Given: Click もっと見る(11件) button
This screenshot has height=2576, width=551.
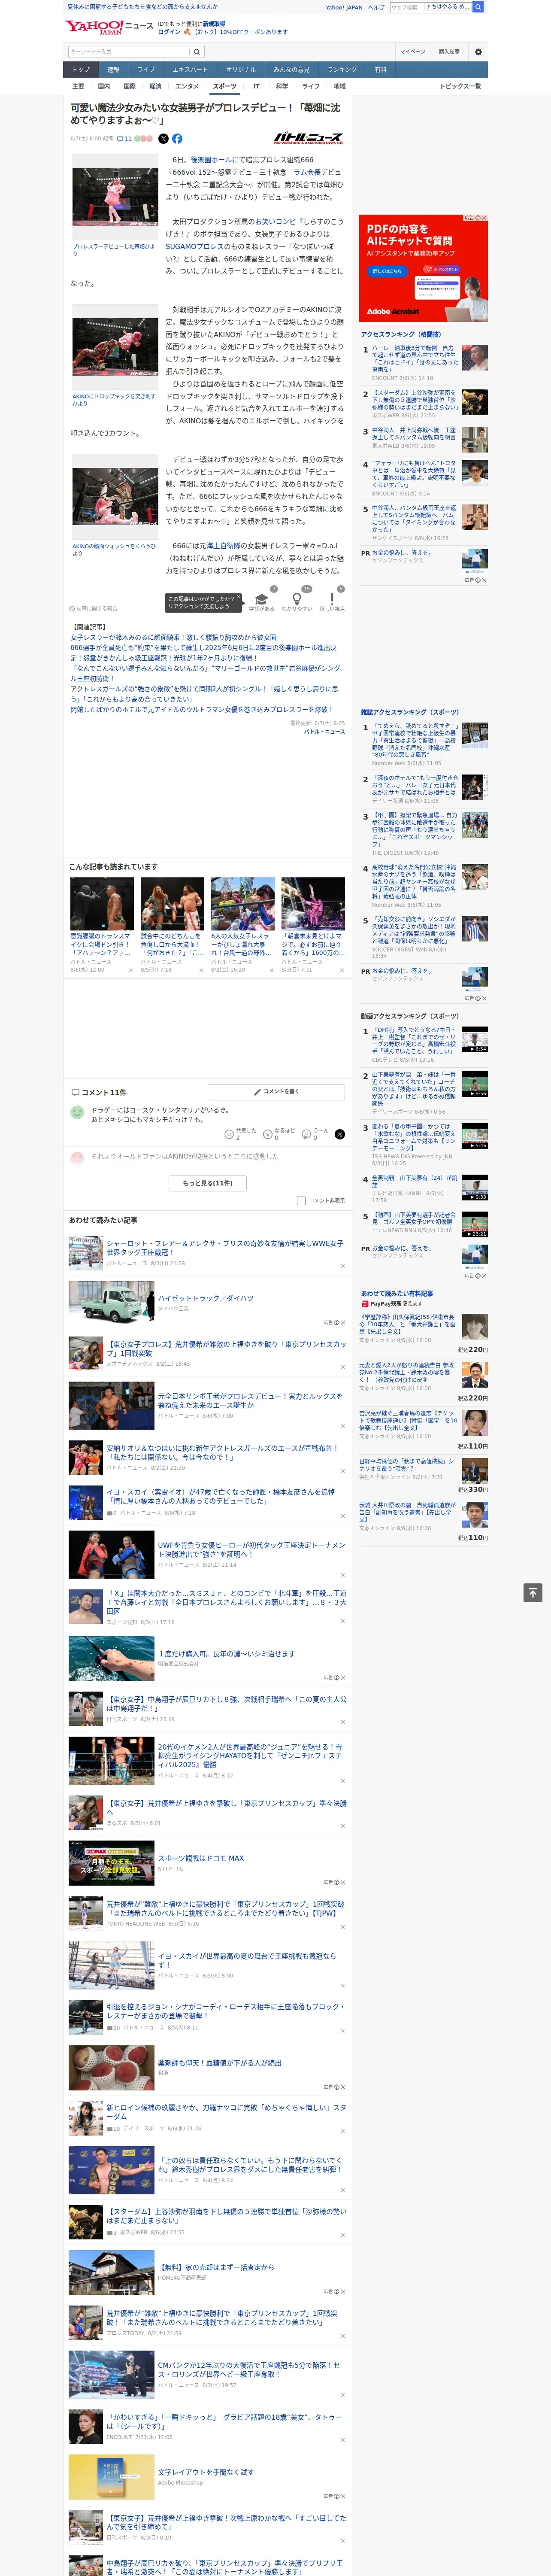Looking at the screenshot, I should [208, 1183].
